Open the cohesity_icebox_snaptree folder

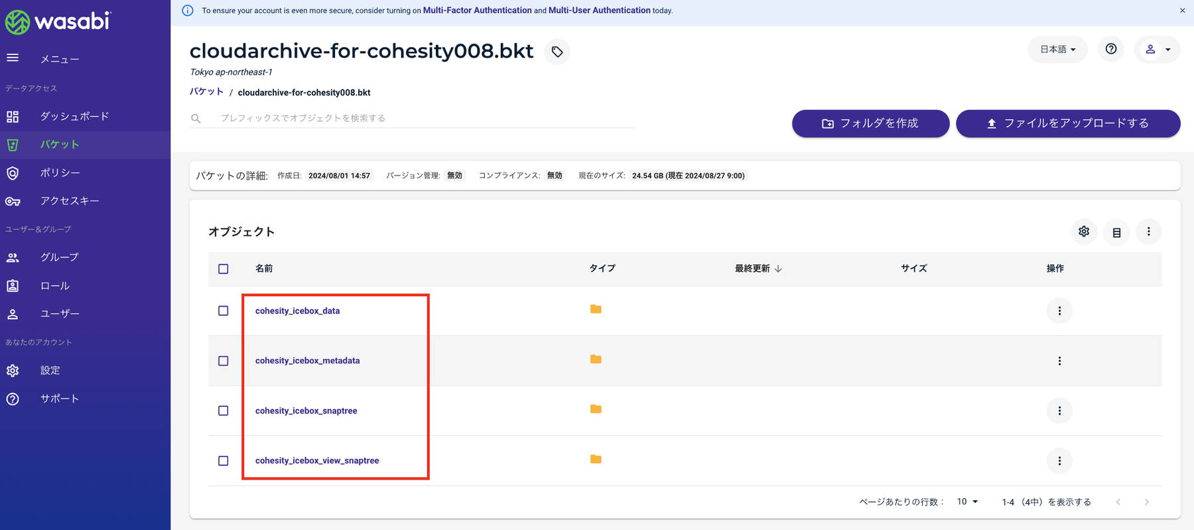[x=306, y=411]
